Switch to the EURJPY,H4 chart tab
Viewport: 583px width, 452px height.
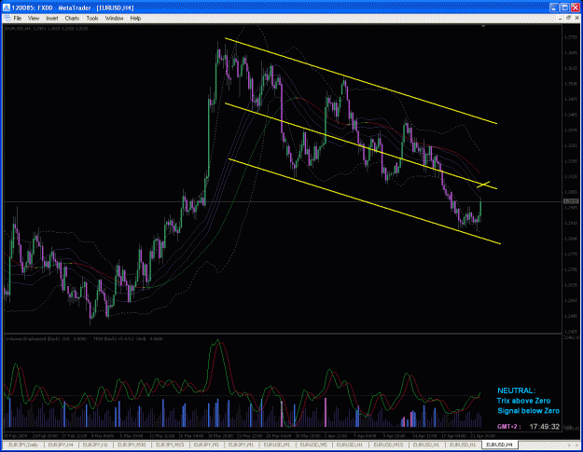pyautogui.click(x=61, y=445)
